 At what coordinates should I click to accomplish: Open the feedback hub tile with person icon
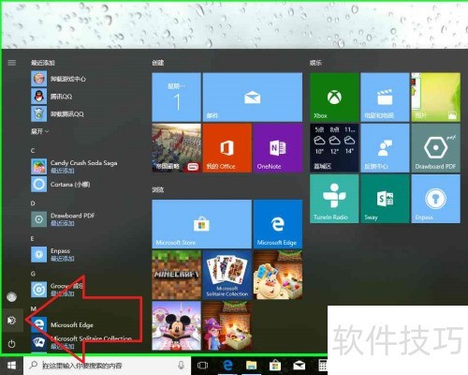click(x=385, y=148)
